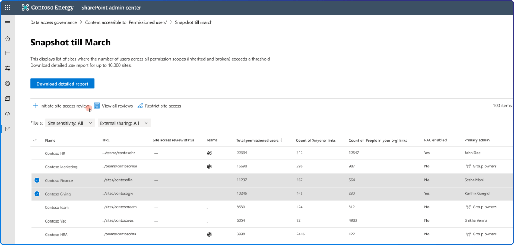Open the Microsoft 365 app launcher waffle icon
This screenshot has width=514, height=245.
tap(7, 7)
